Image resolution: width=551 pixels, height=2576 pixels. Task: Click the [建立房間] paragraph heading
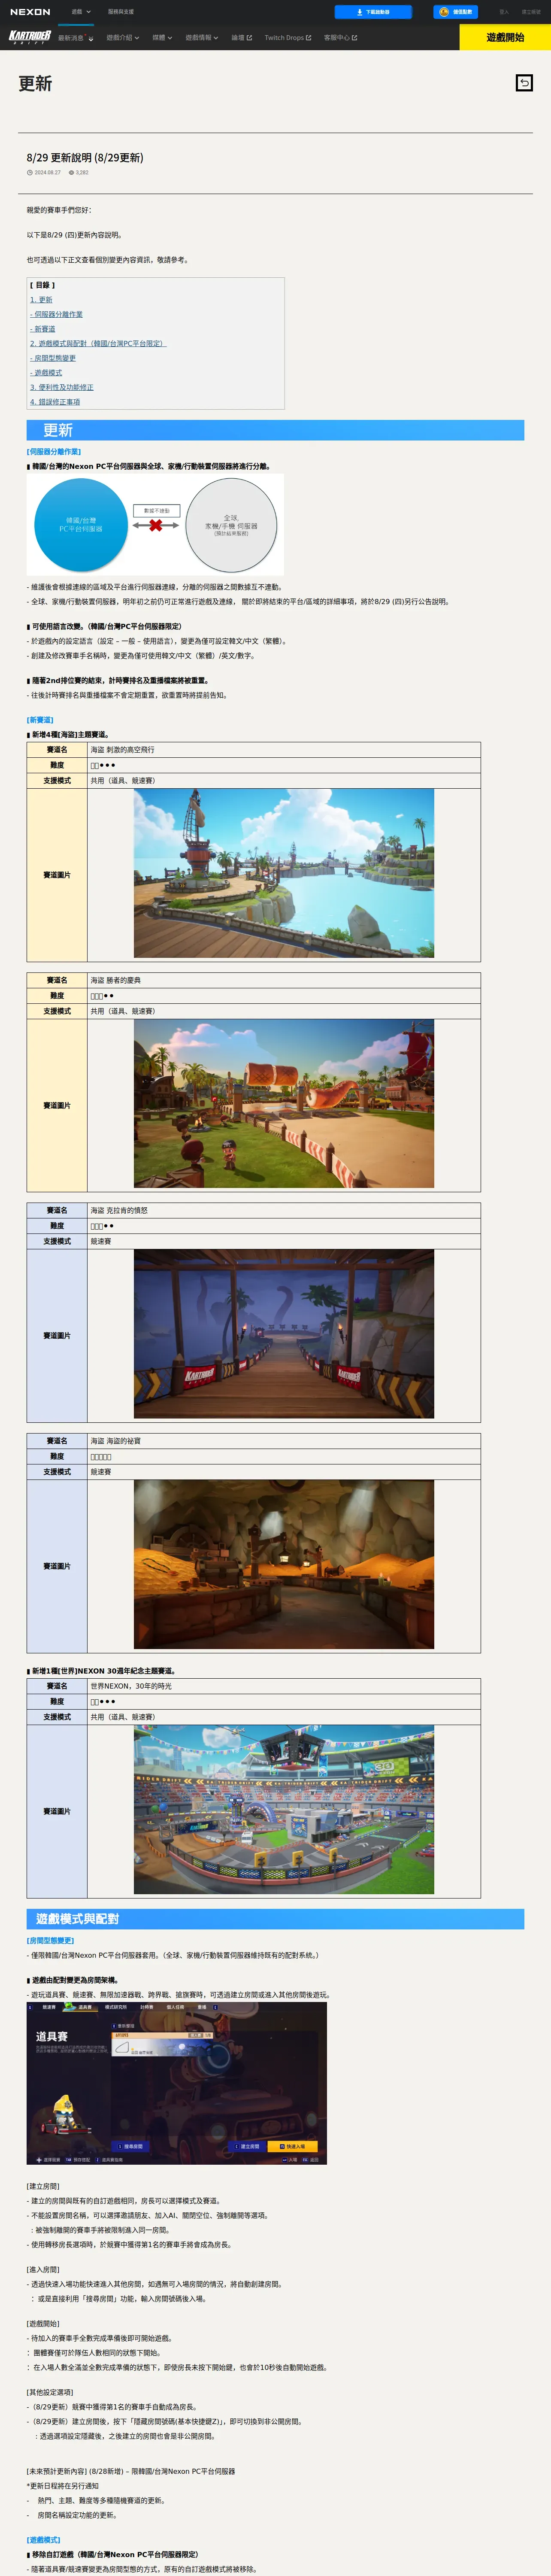43,2187
